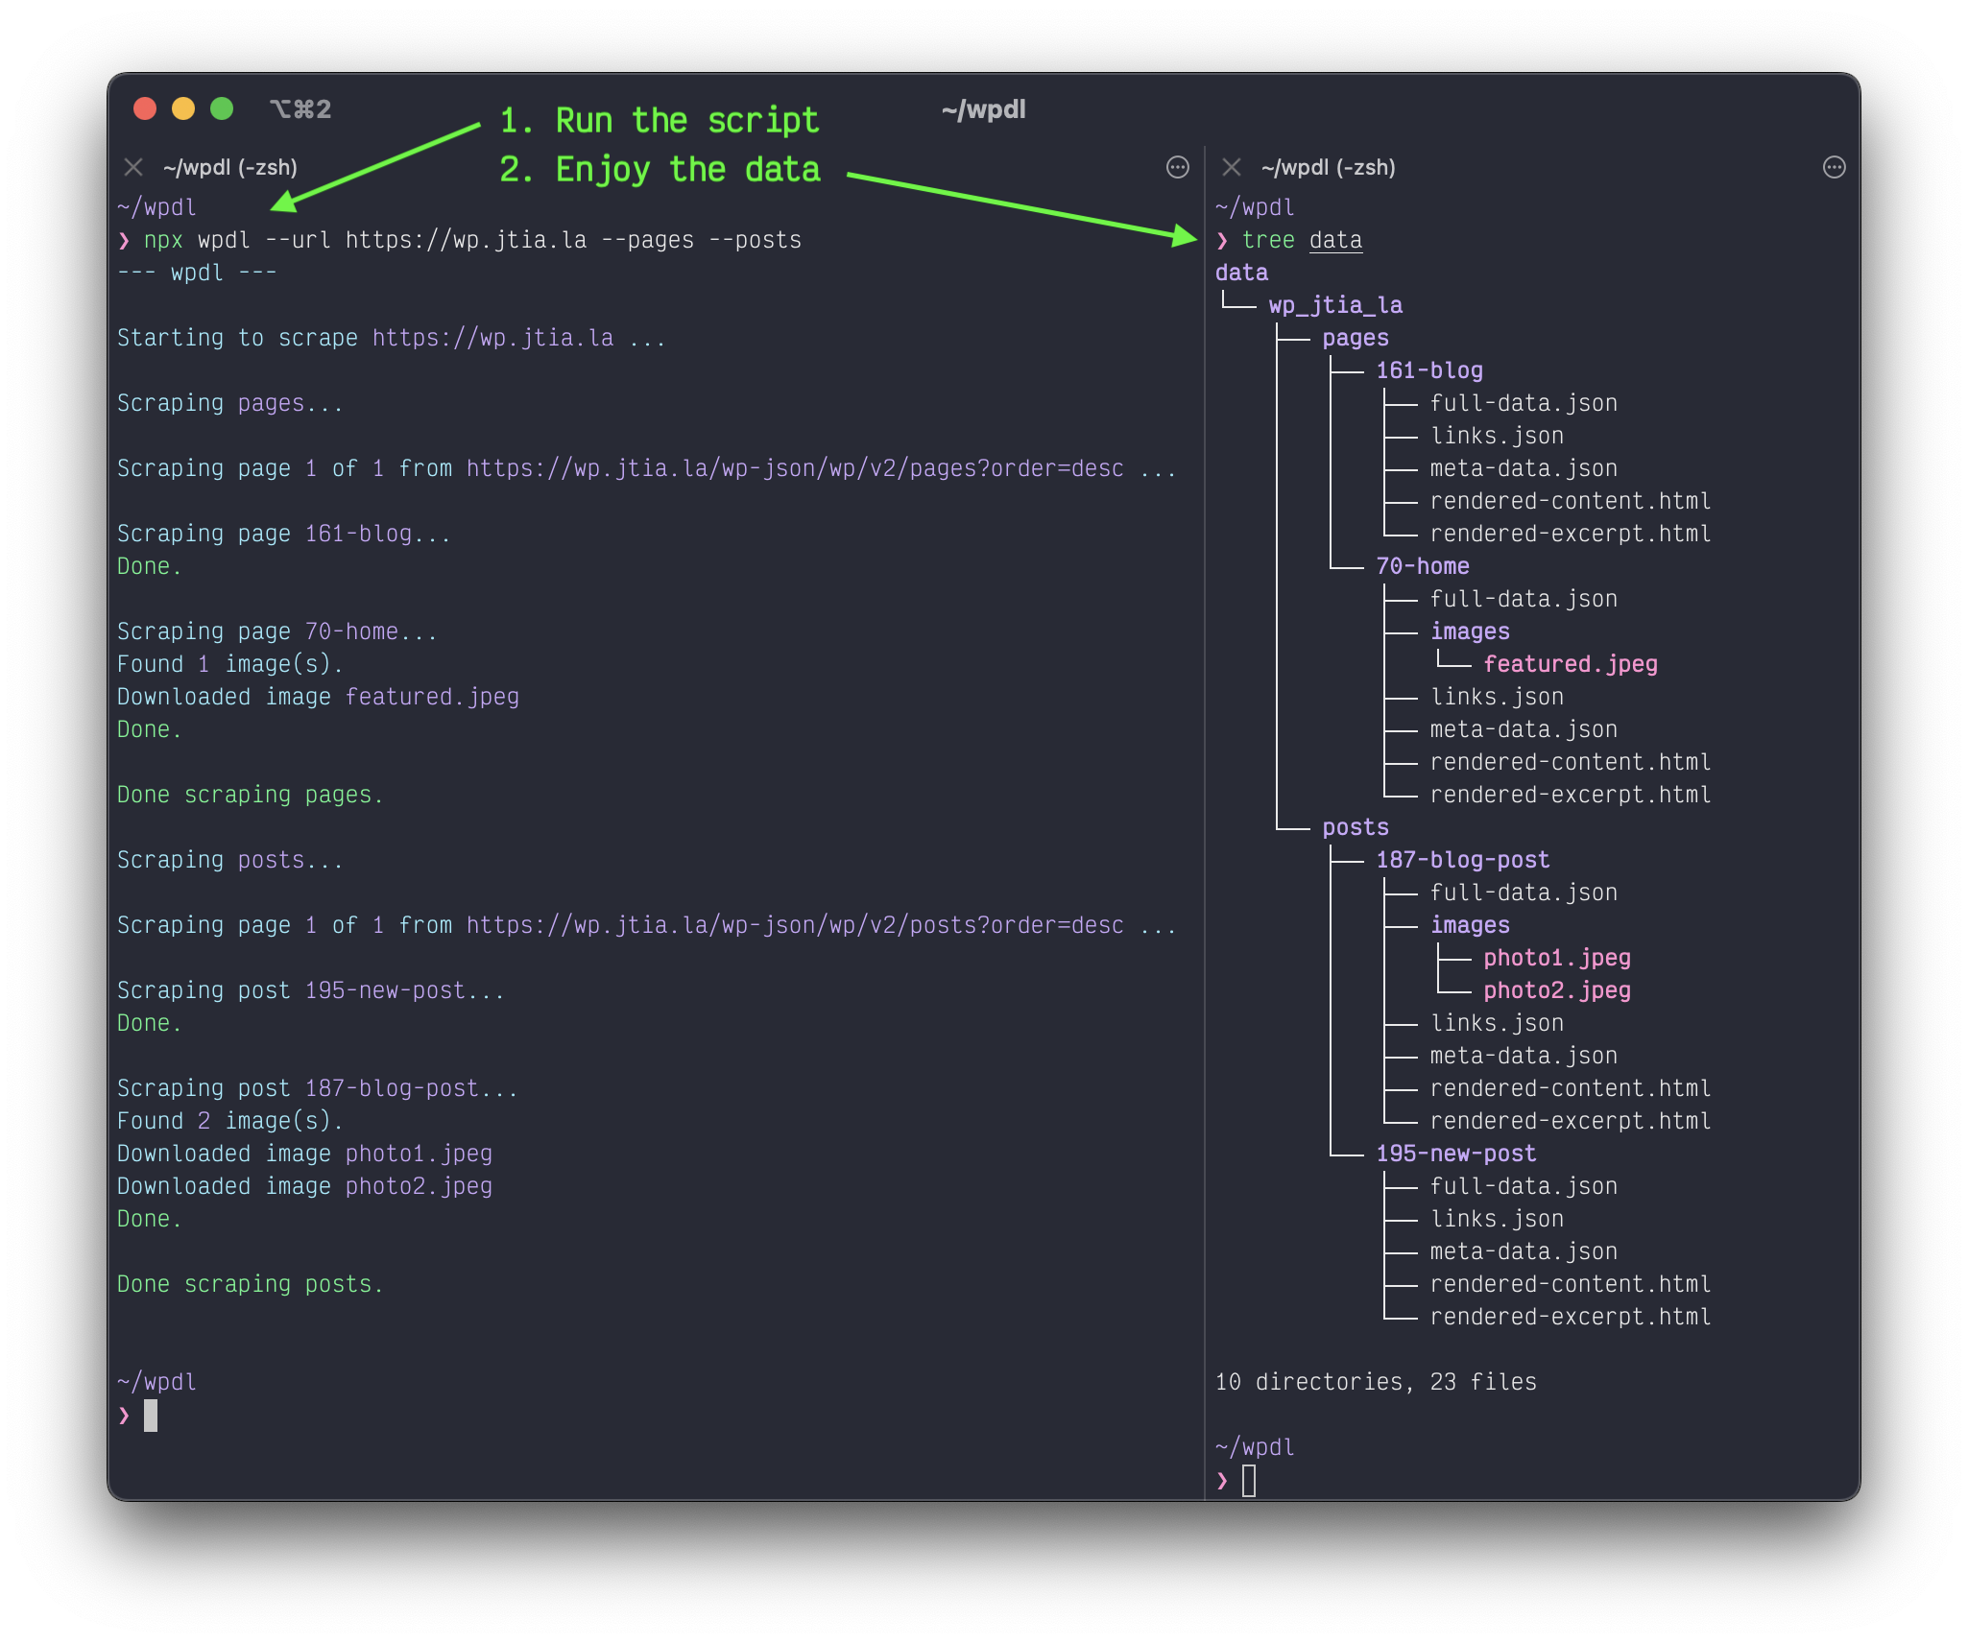Click the https://wp.jtia.la URL in Starting line
This screenshot has width=1968, height=1643.
[492, 338]
